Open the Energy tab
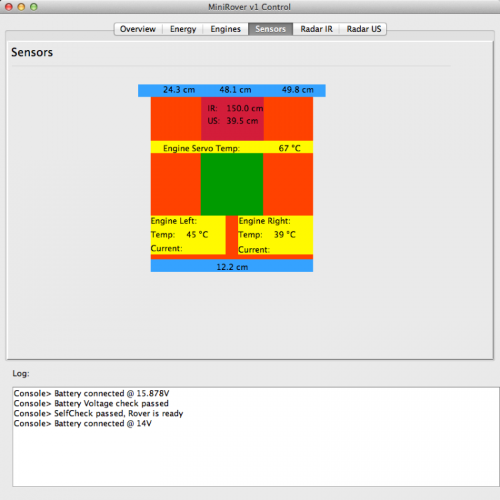 183,29
